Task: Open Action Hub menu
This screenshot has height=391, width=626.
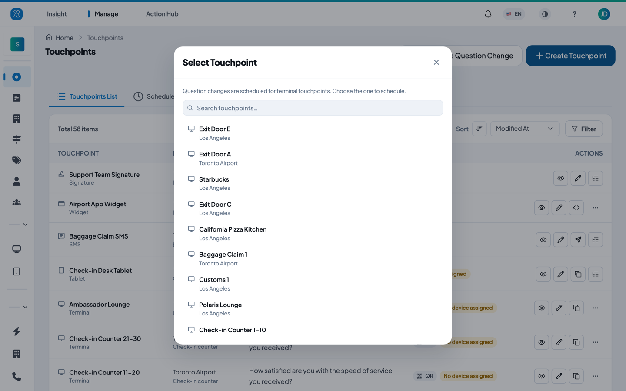Action: [x=162, y=14]
